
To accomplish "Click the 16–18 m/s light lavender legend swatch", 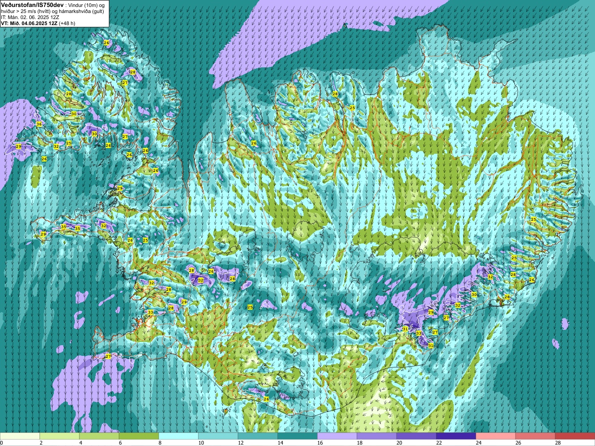I will tap(337, 436).
